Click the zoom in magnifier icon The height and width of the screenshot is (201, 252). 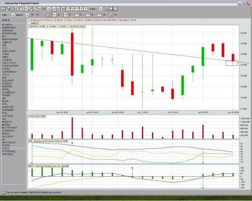click(x=31, y=9)
